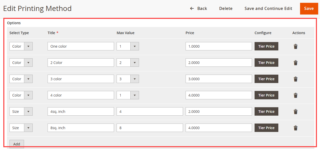Delete the 4sq. inch size row
The width and height of the screenshot is (320, 149).
click(x=295, y=112)
